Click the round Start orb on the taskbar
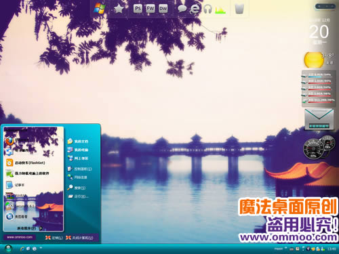This screenshot has height=254, width=339. pyautogui.click(x=8, y=249)
